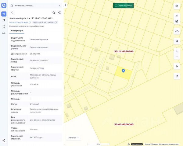The image size is (183, 146).
Task: Share the parcel via share icon in panel
Action: [59, 12]
